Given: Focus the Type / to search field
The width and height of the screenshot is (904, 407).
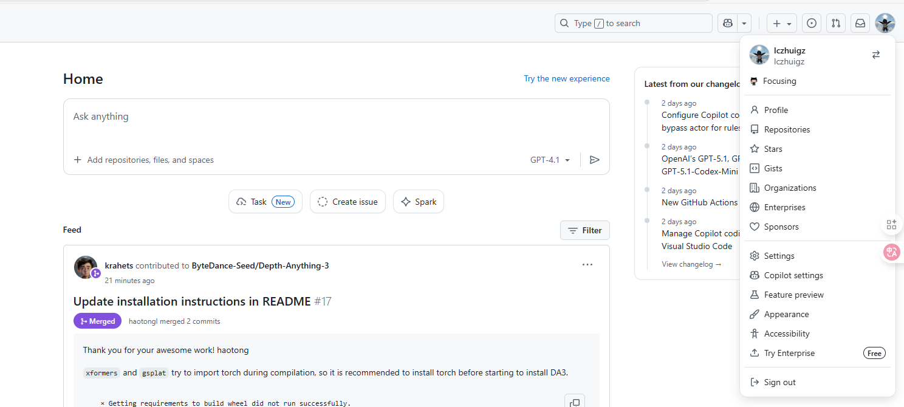Looking at the screenshot, I should pyautogui.click(x=633, y=24).
